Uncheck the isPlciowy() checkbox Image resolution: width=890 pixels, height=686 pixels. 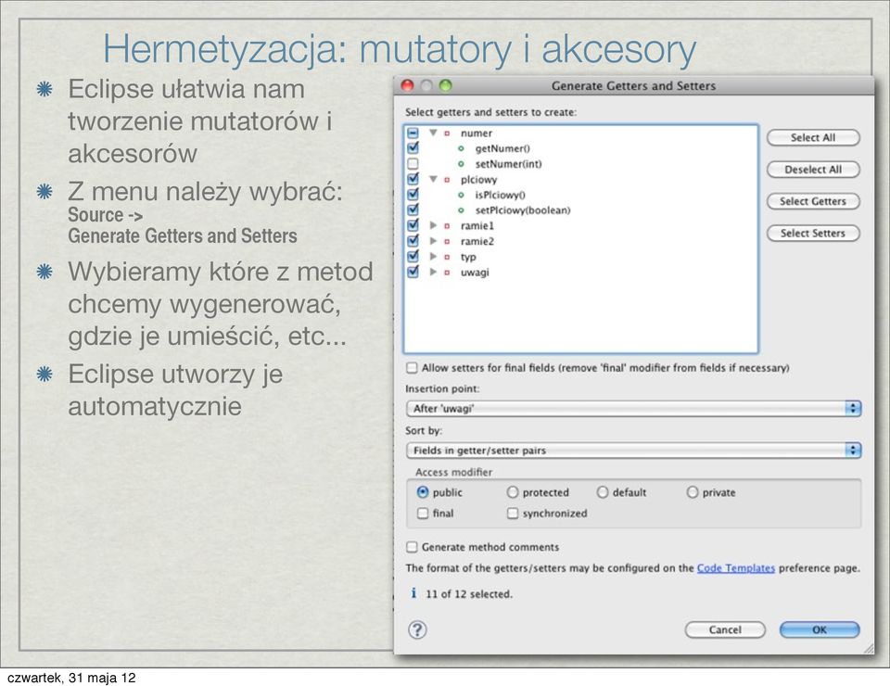pyautogui.click(x=413, y=194)
